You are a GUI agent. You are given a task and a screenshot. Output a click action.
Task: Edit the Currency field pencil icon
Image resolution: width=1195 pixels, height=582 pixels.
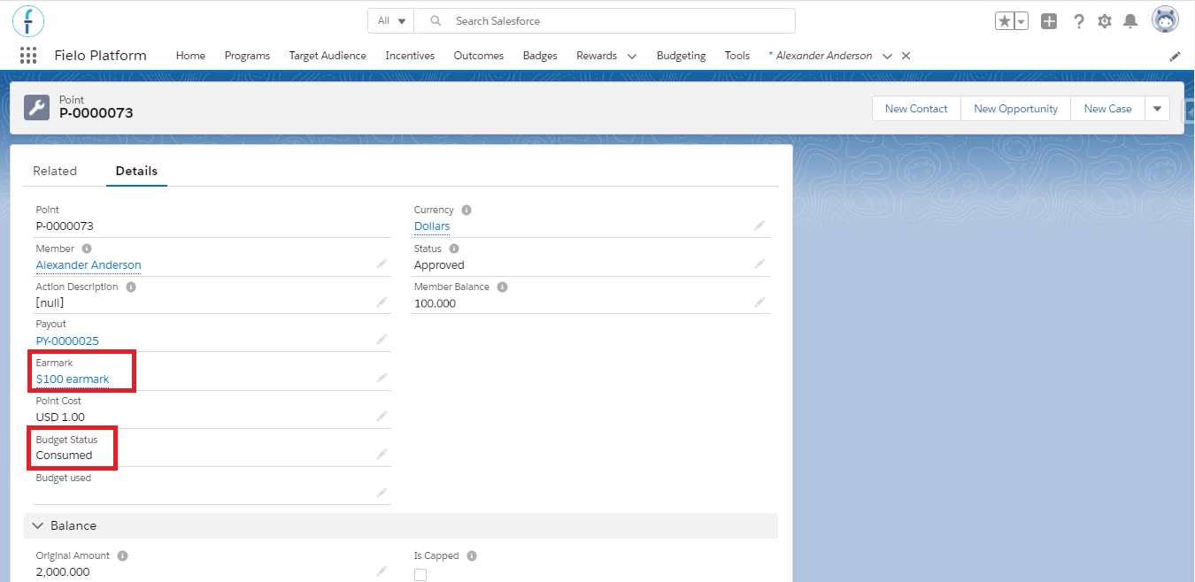point(759,226)
